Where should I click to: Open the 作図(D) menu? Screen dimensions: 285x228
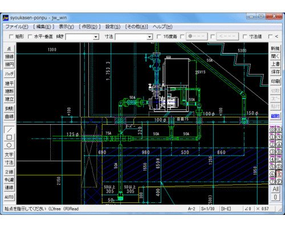tap(89, 27)
